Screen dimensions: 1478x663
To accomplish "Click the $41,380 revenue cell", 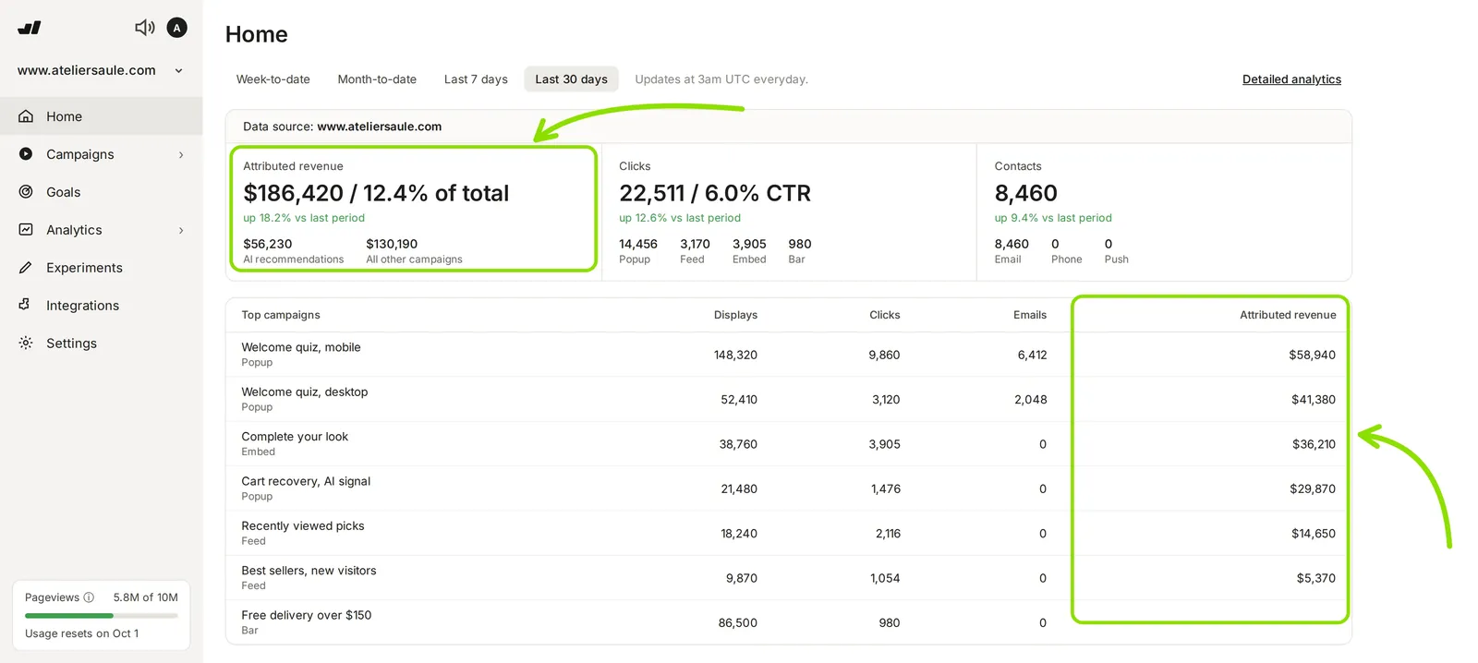I will [x=1314, y=400].
